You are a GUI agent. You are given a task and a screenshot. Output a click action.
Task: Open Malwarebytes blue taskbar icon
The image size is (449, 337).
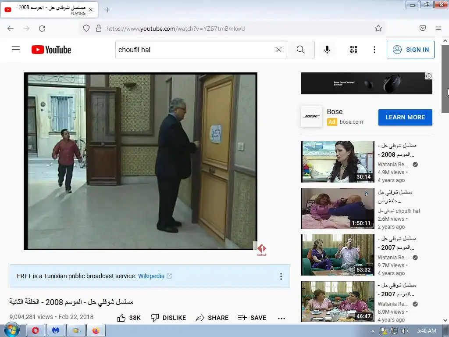pyautogui.click(x=56, y=330)
